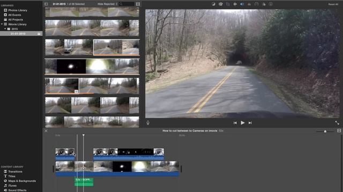
Task: Select the highlighted browser clip with tunnel entrance
Action: pos(116,47)
